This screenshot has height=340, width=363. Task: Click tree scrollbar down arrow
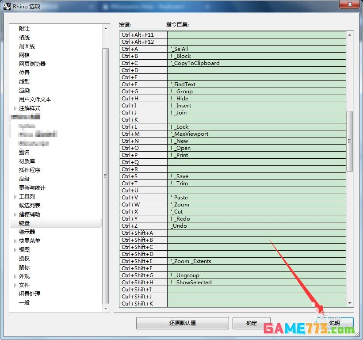pos(106,308)
